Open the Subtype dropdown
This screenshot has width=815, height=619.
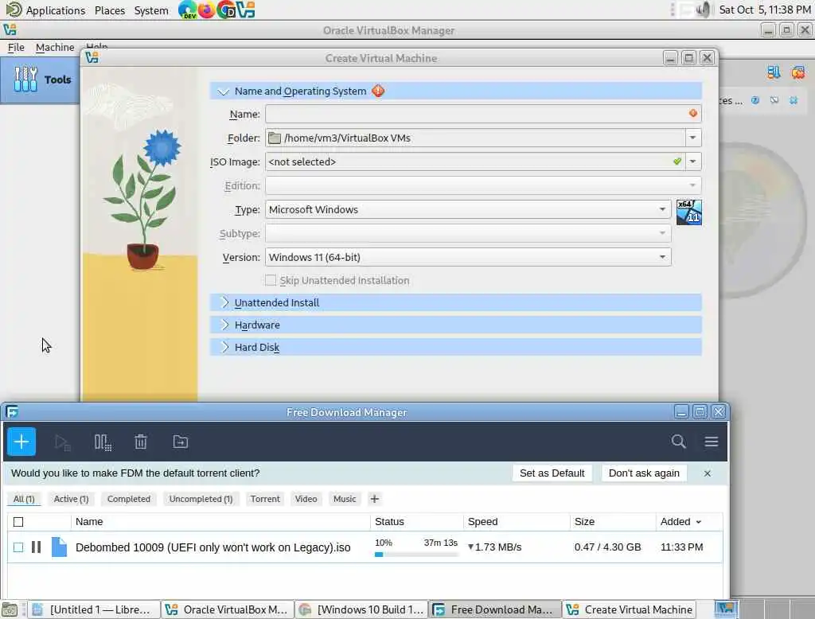[468, 233]
